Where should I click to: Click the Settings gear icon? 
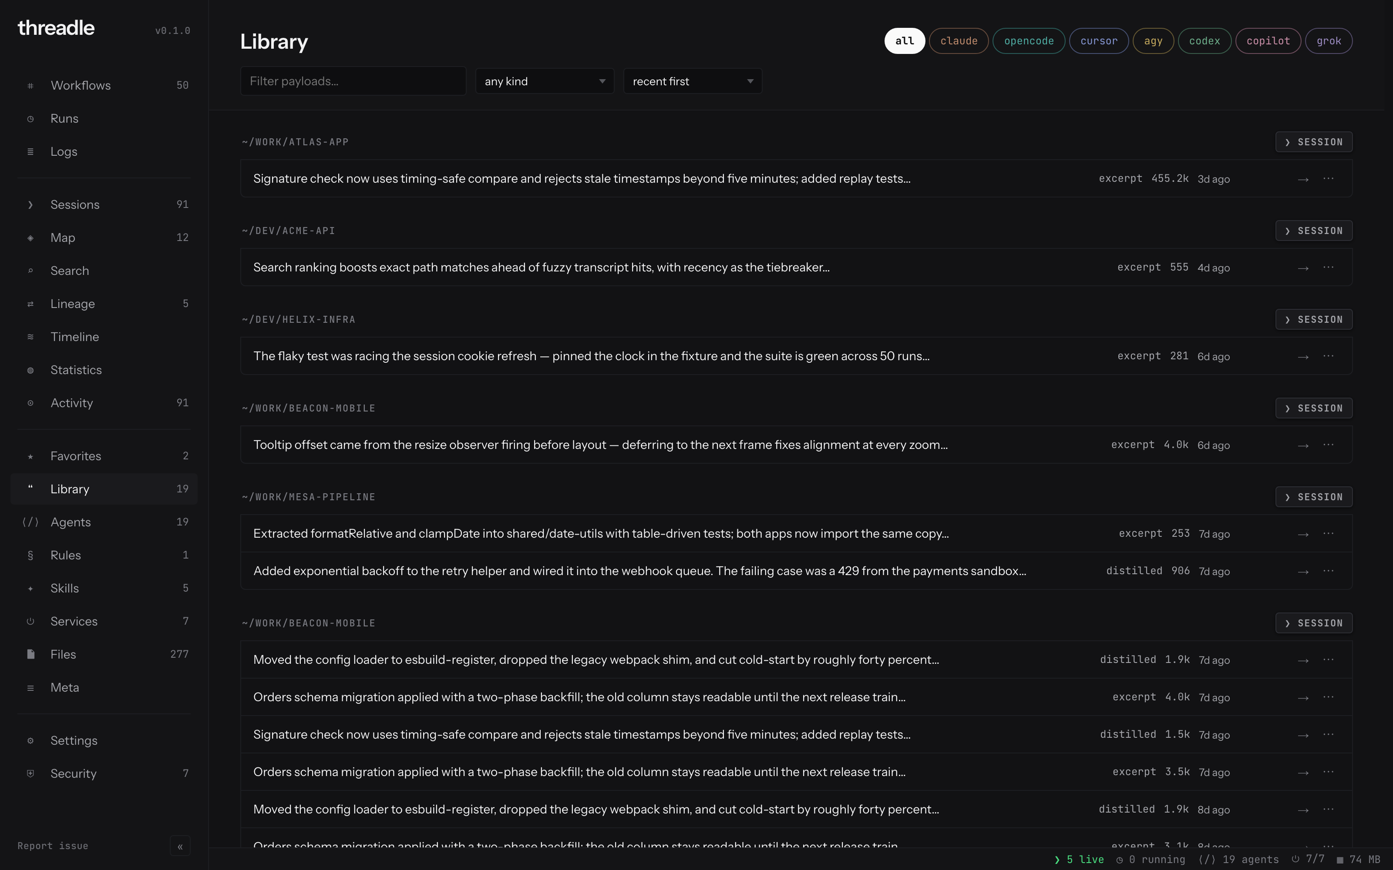pyautogui.click(x=30, y=741)
